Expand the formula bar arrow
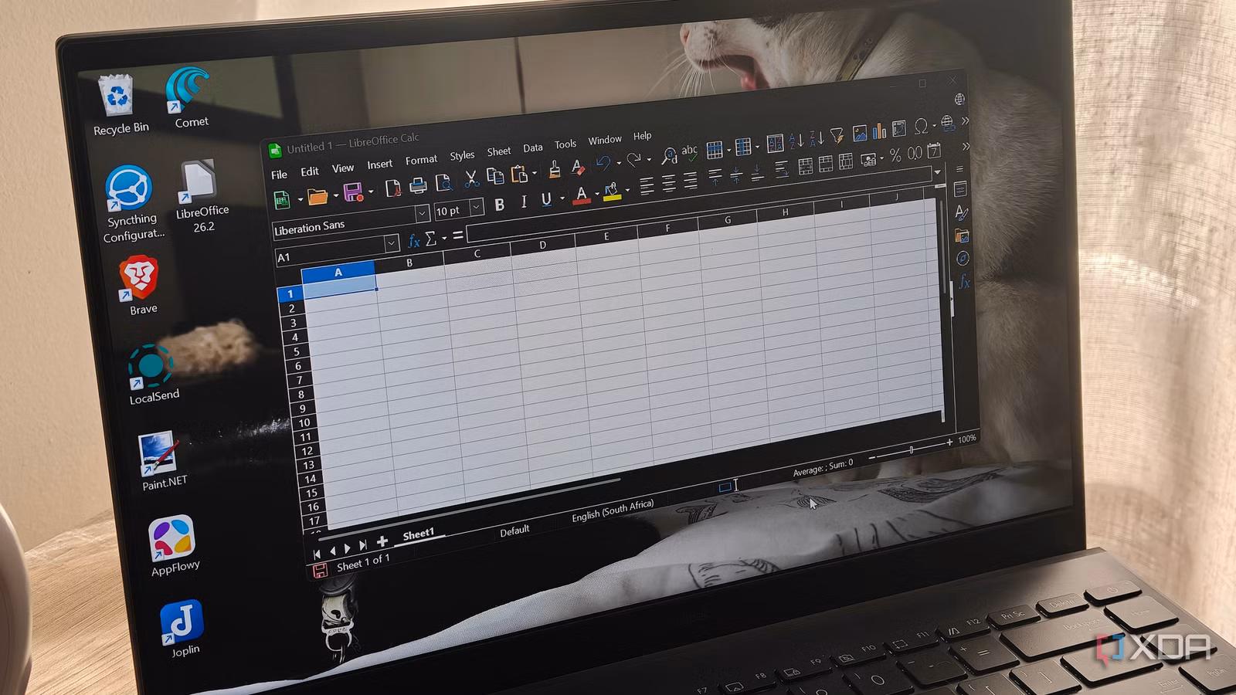 (938, 172)
